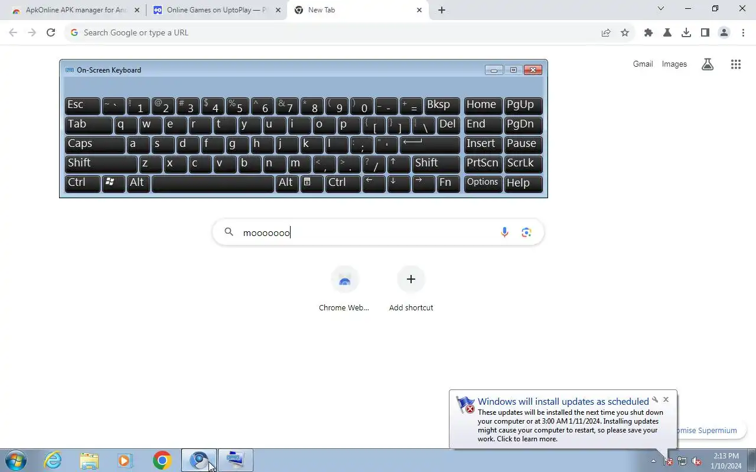Toggle the Insert key
Viewport: 756px width, 472px height.
[483, 144]
